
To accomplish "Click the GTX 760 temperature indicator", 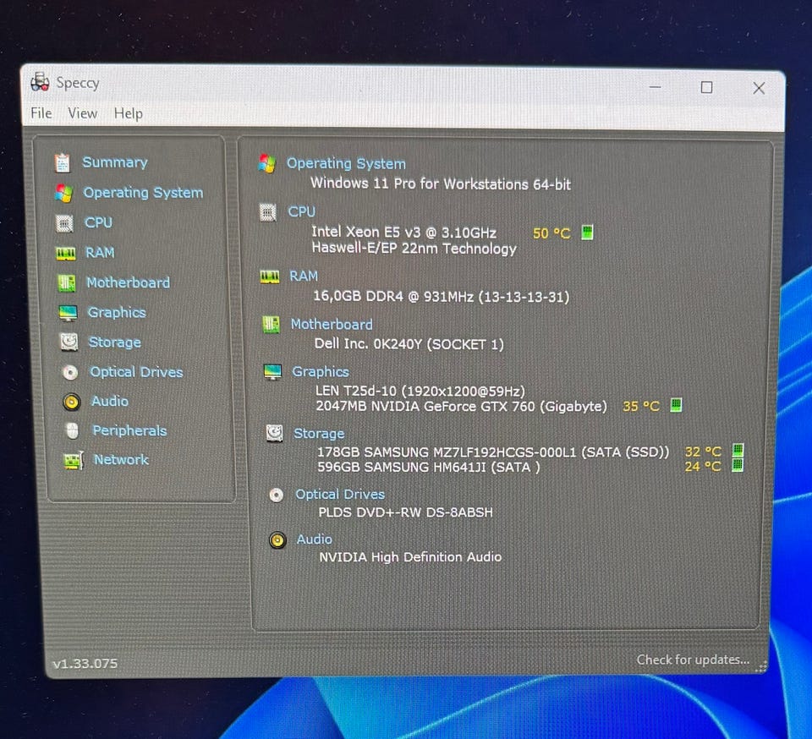I will [x=676, y=406].
